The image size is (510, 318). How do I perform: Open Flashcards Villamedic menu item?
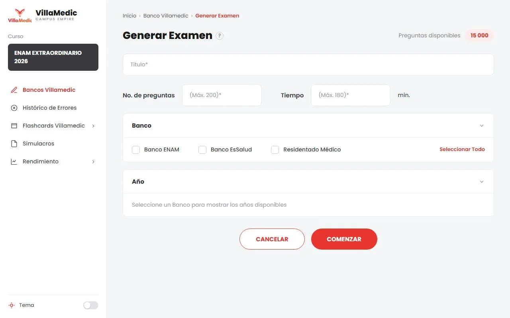point(54,126)
